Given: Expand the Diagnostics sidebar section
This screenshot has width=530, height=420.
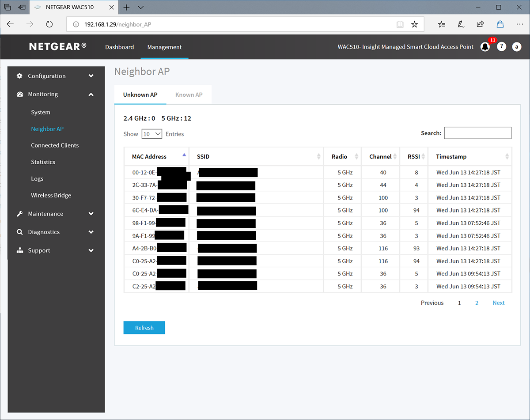Looking at the screenshot, I should click(56, 232).
